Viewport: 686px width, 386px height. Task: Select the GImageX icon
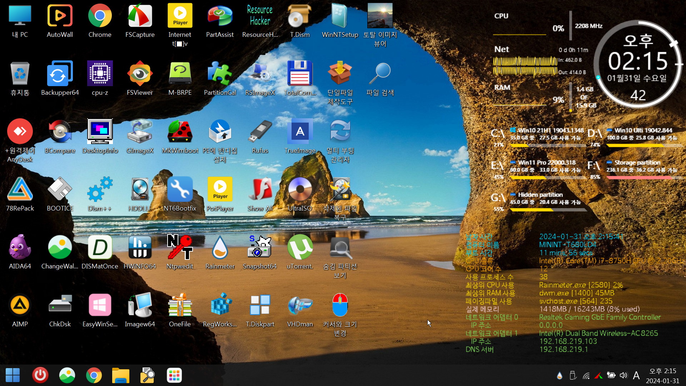pos(140,137)
